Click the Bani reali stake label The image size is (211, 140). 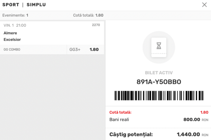pyautogui.click(x=119, y=119)
